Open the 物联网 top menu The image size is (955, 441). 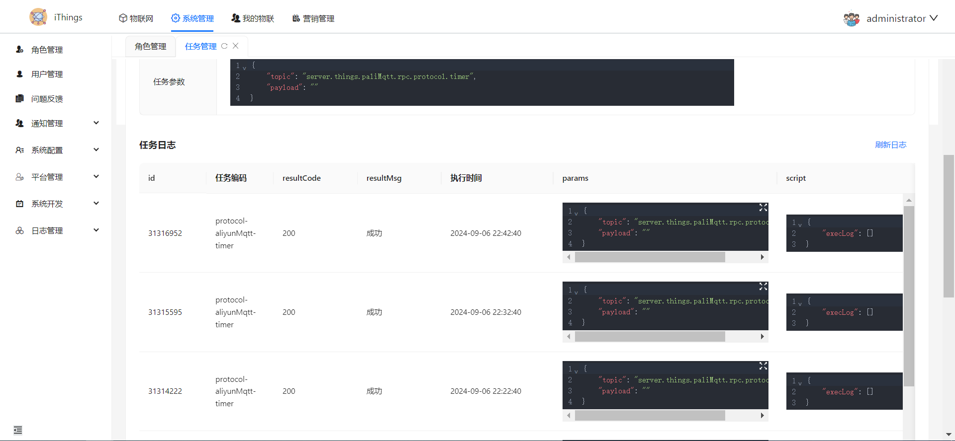[136, 18]
